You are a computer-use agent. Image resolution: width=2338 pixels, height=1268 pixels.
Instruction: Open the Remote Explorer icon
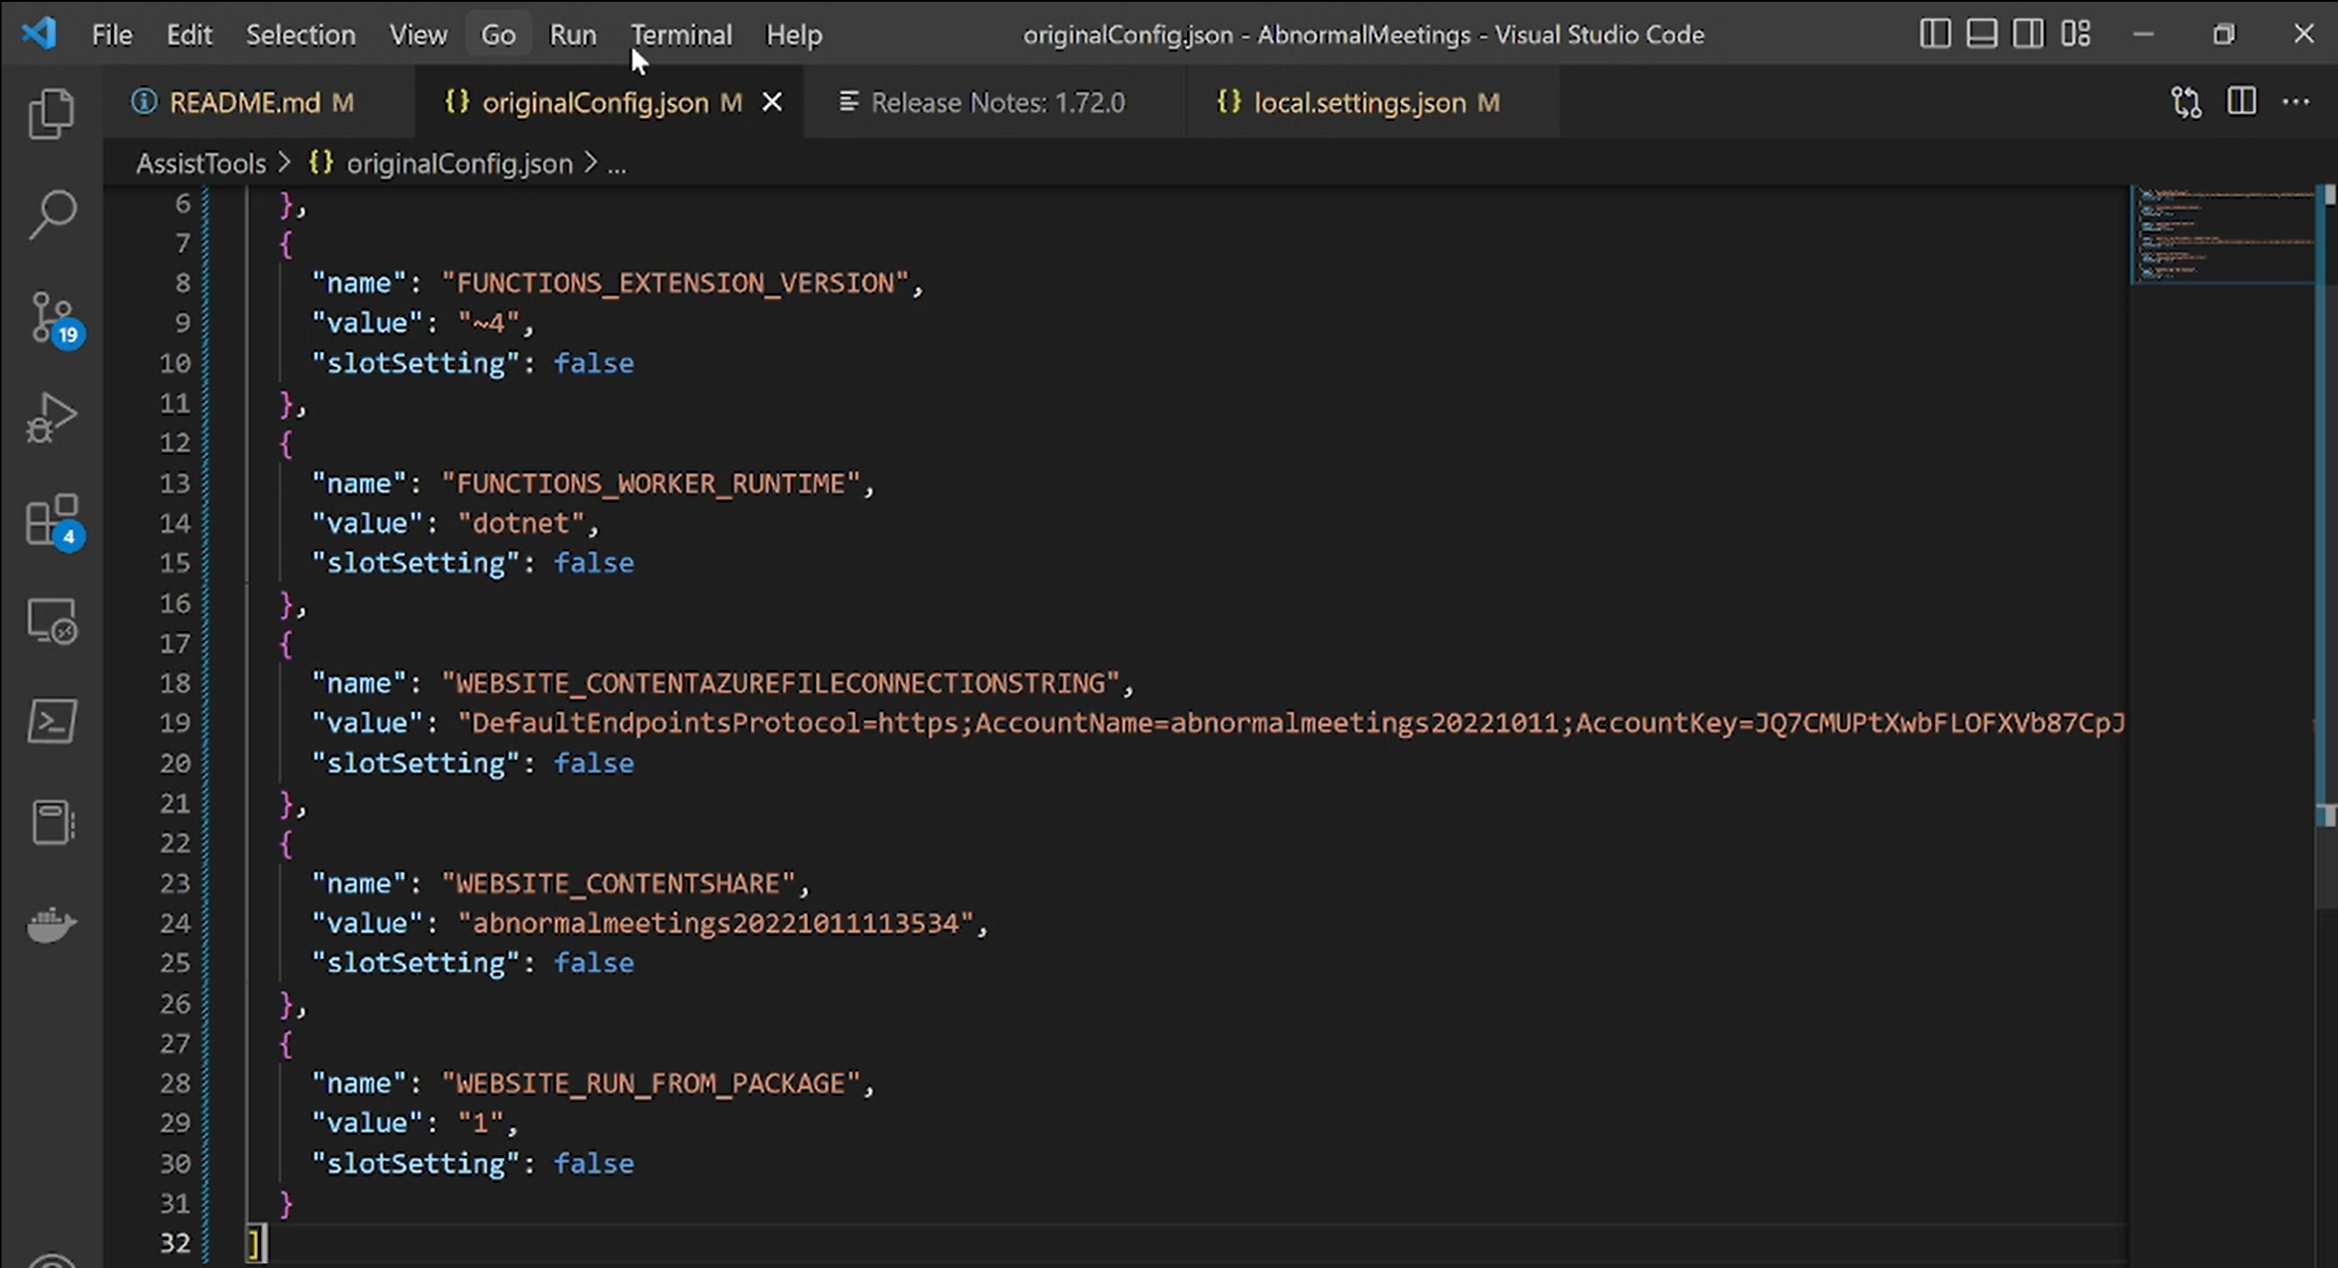click(x=51, y=621)
